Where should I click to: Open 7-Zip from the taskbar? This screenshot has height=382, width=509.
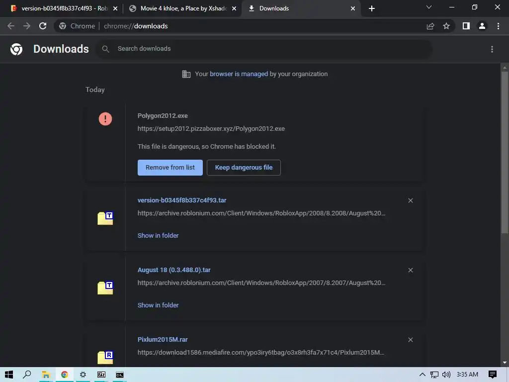(x=101, y=375)
